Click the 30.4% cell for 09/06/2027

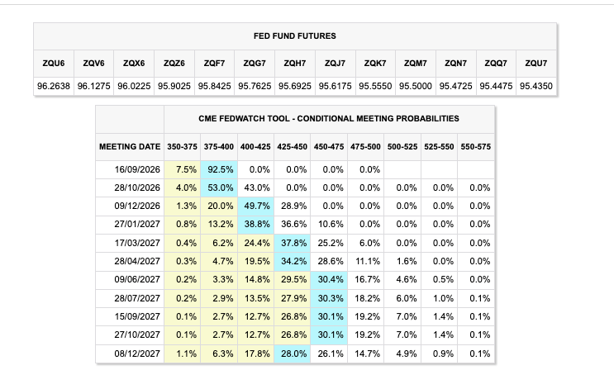(x=329, y=280)
